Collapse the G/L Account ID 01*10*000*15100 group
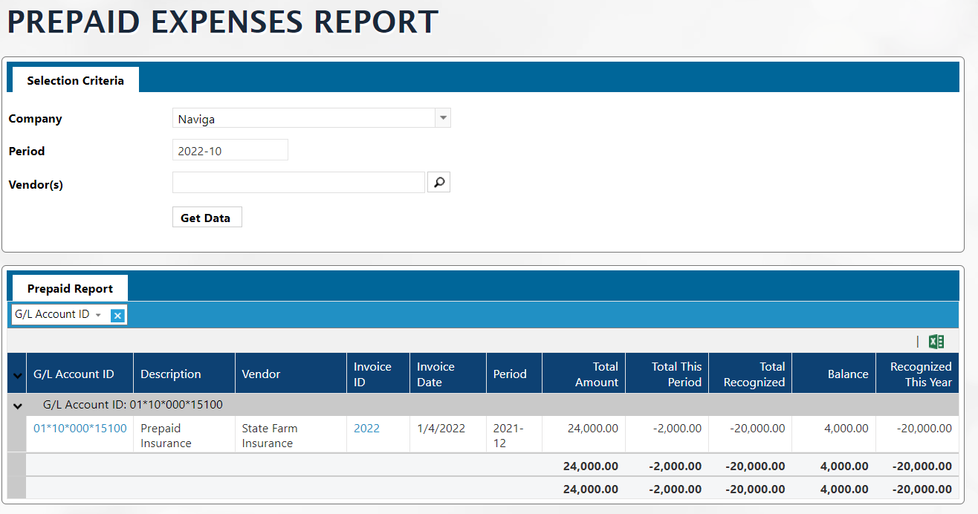 (x=17, y=406)
